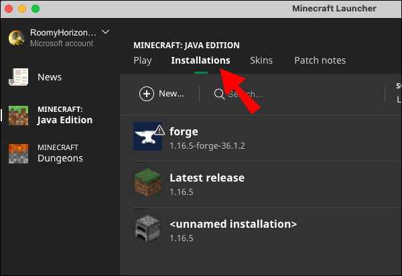Screen dimensions: 402x276
Task: Click the Latest release grass block icon
Action: (148, 183)
